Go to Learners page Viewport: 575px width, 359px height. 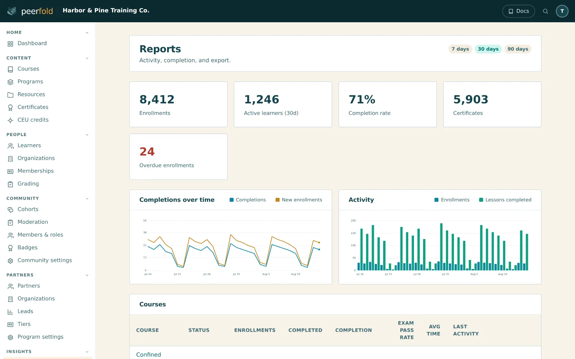(48, 145)
